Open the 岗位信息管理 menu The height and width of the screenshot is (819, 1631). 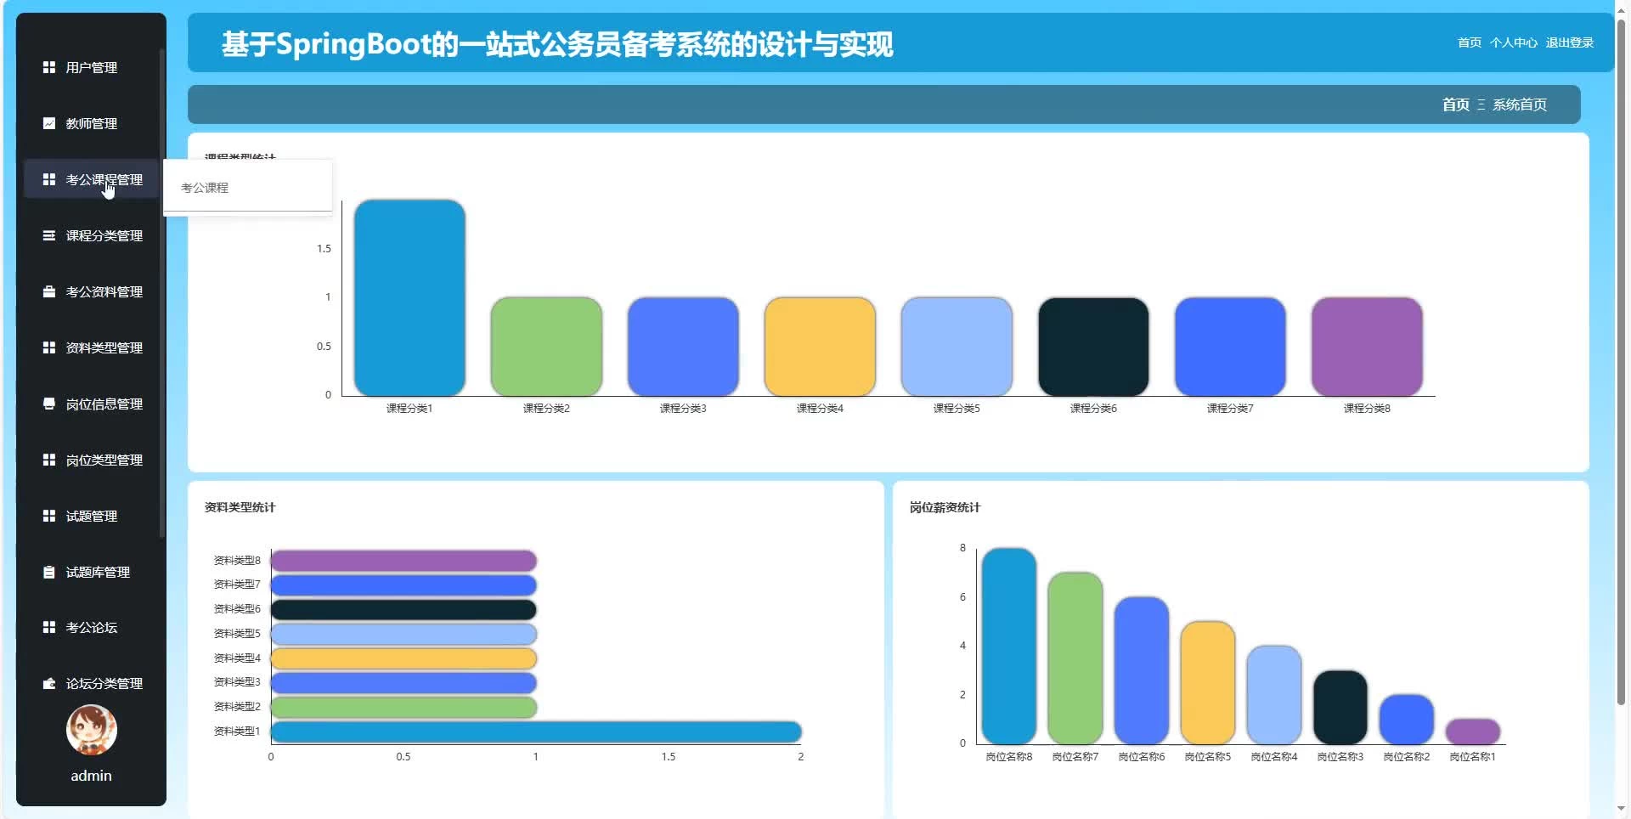point(91,404)
